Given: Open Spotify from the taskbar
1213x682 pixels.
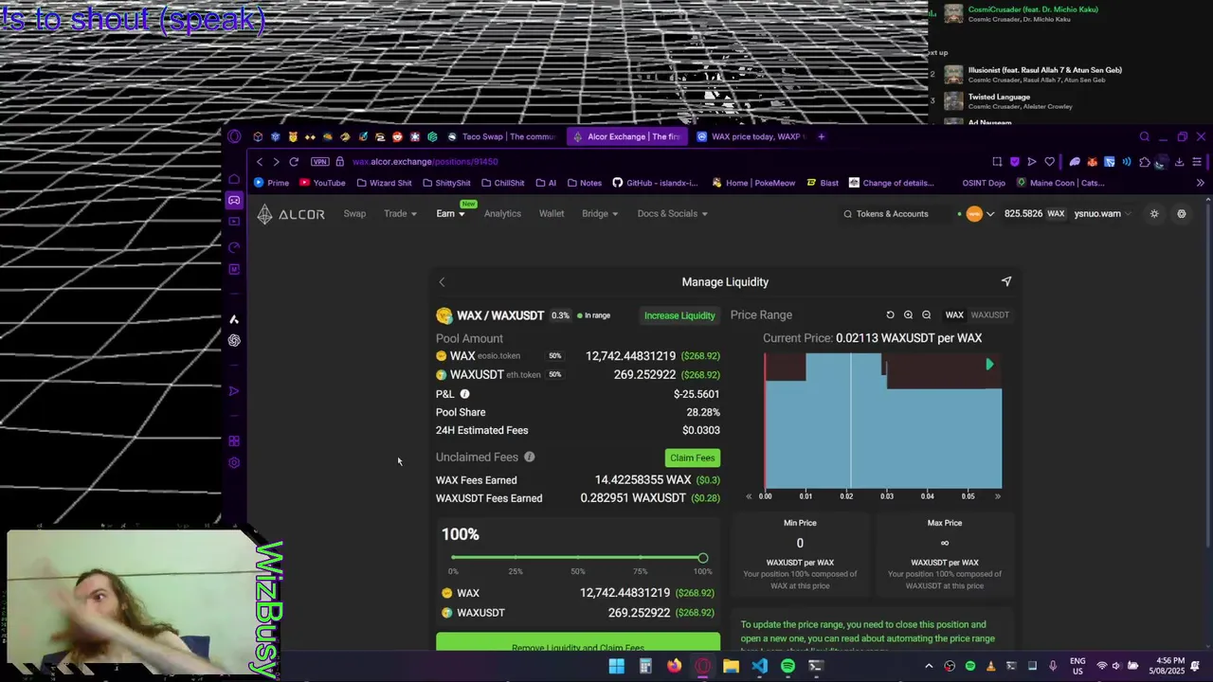Looking at the screenshot, I should point(788,666).
